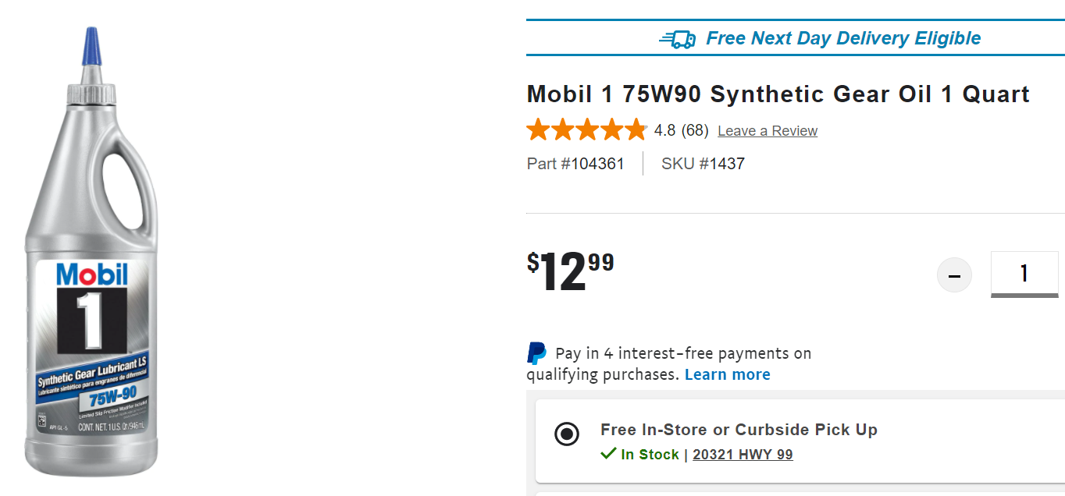Click the Mobil 1 logo on the bottle
The image size is (1065, 496).
tap(92, 309)
